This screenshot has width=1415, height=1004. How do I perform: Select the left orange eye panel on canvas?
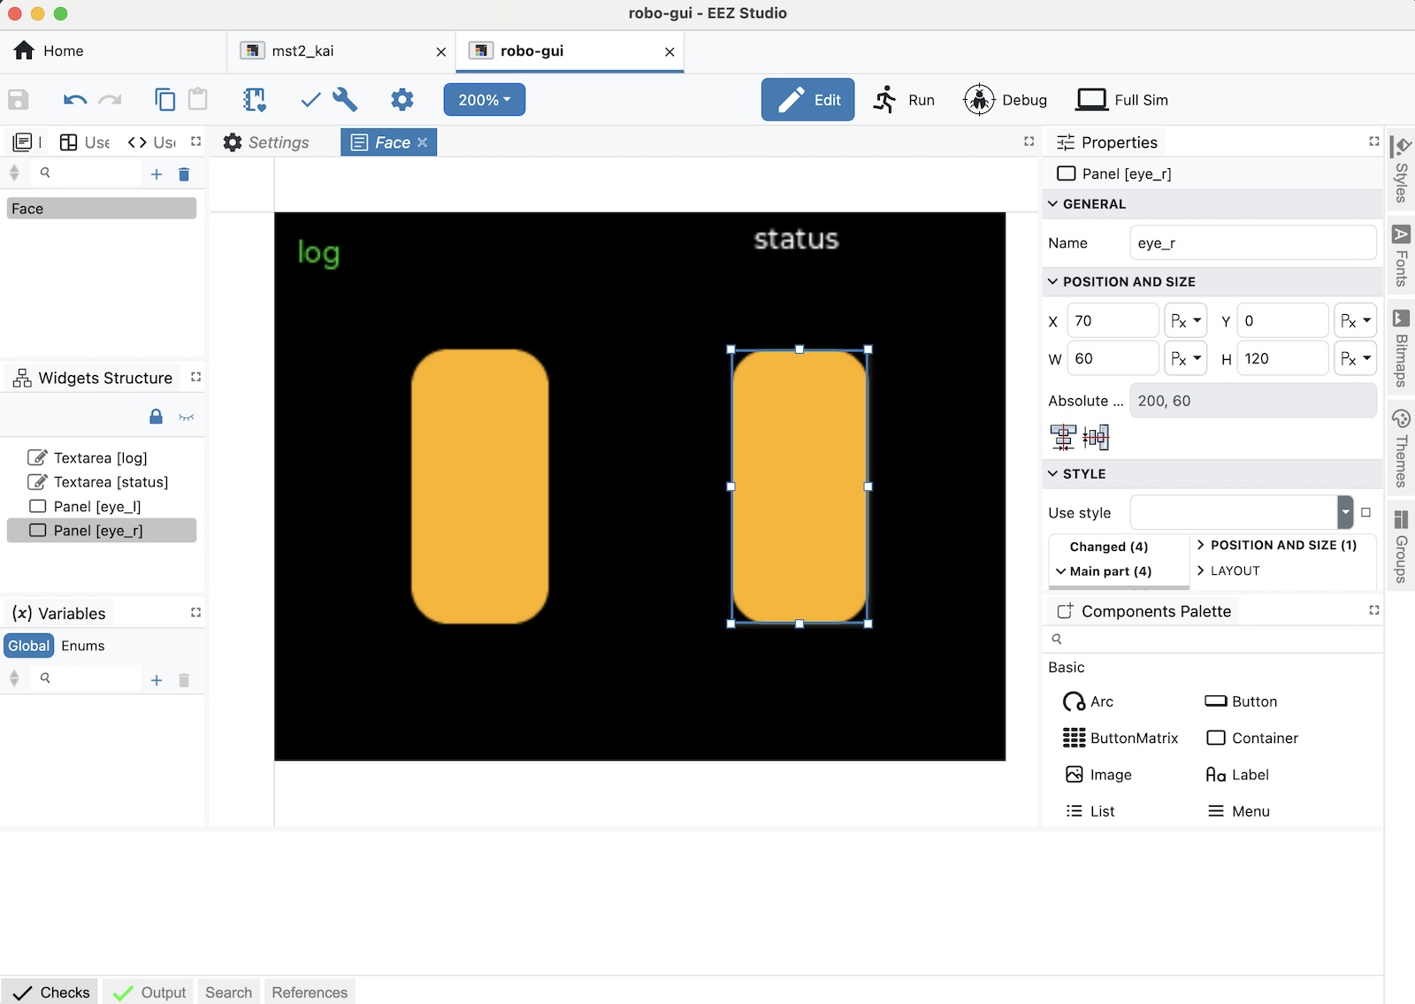pyautogui.click(x=480, y=487)
